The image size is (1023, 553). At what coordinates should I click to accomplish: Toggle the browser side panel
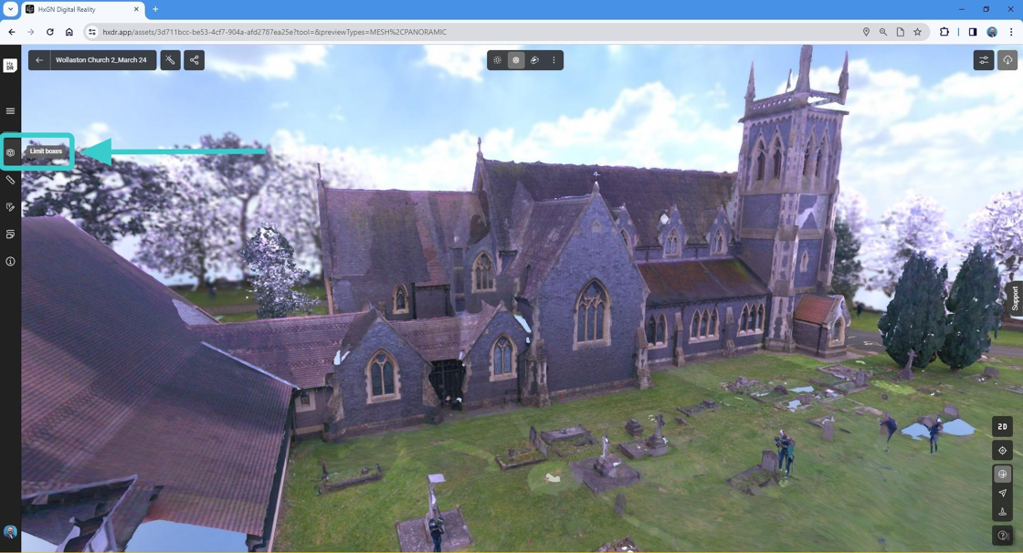tap(973, 32)
